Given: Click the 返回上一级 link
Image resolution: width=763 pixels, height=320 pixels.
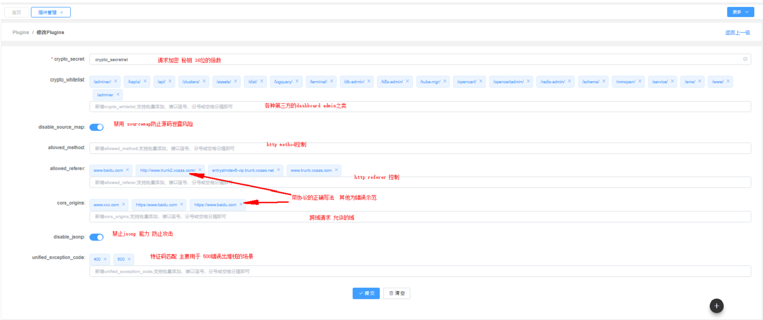Looking at the screenshot, I should point(737,33).
